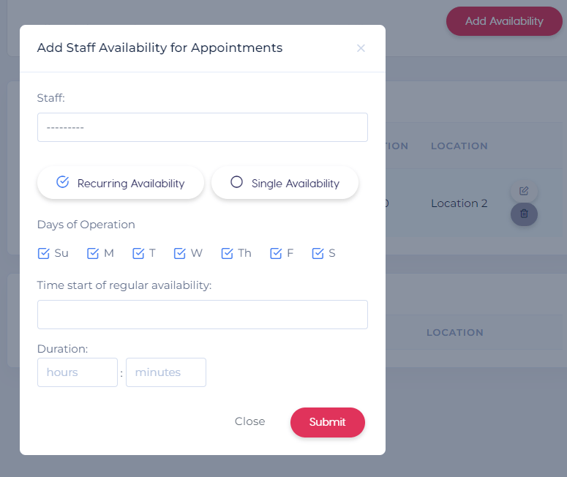Screen dimensions: 567x477
Task: Click the edit pencil icon for Location 2
Action: (x=524, y=191)
